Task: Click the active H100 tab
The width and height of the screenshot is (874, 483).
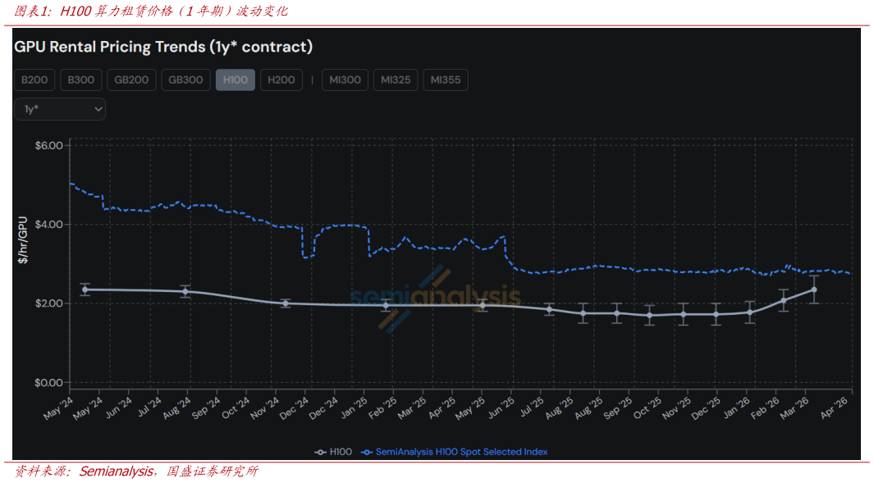Action: 236,80
